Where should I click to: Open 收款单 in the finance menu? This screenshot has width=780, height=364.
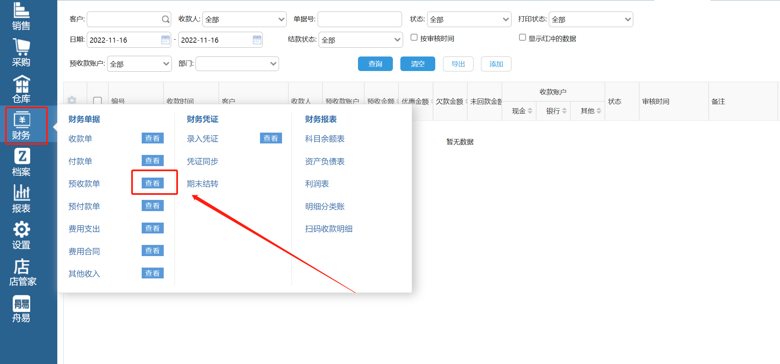pyautogui.click(x=80, y=139)
